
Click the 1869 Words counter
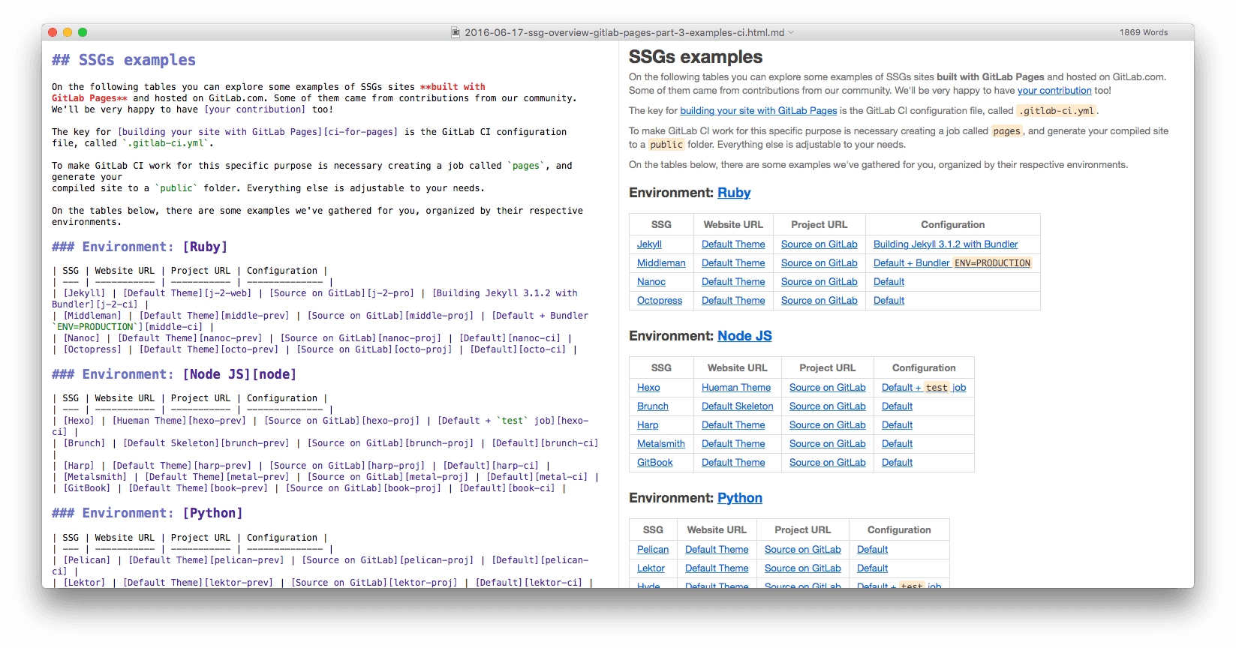click(1144, 32)
